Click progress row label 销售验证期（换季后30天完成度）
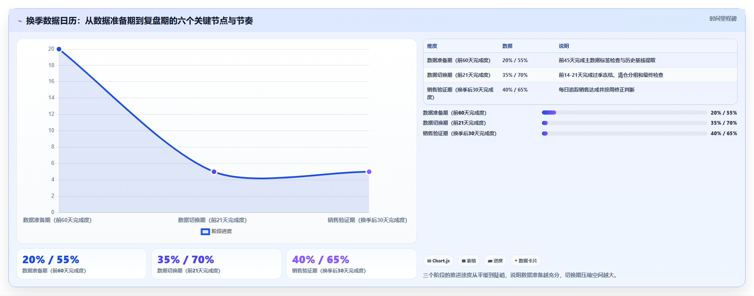 460,134
